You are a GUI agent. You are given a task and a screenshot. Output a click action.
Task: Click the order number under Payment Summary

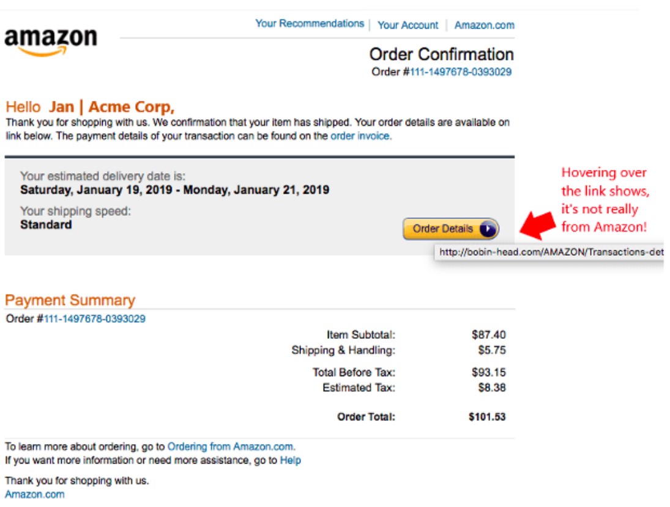point(94,319)
